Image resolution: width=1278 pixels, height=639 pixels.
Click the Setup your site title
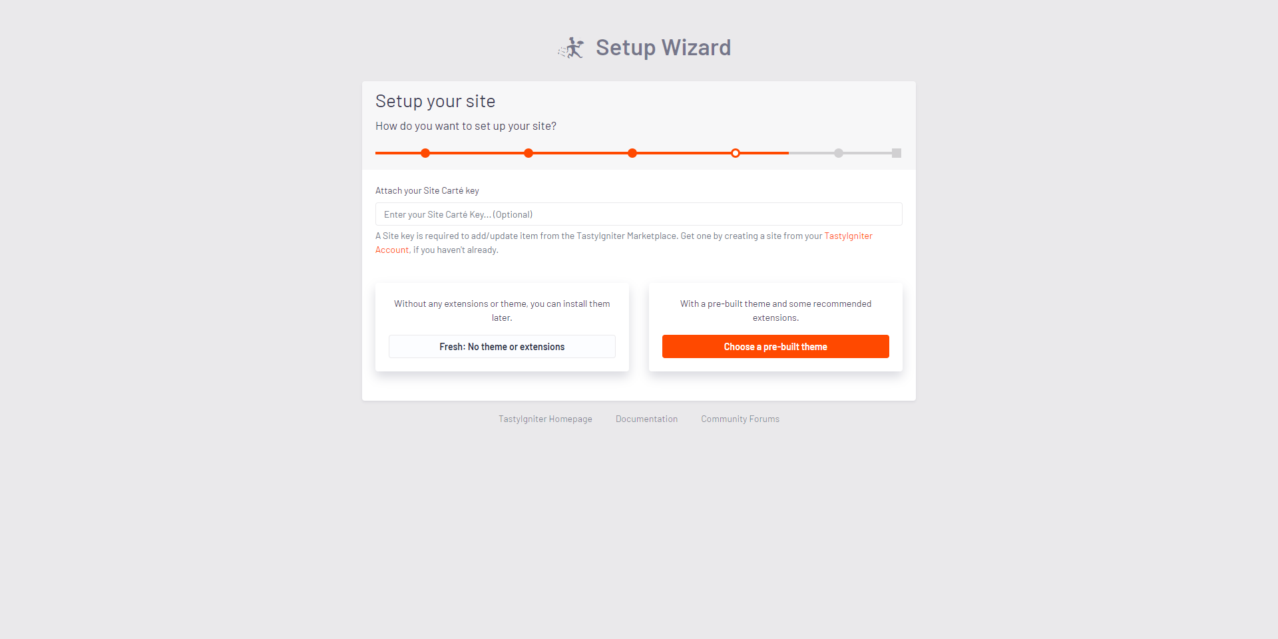point(435,101)
